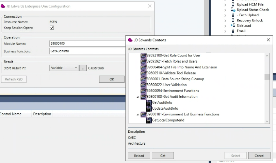Click function icon beside GetLocalComputerId

click(x=149, y=120)
